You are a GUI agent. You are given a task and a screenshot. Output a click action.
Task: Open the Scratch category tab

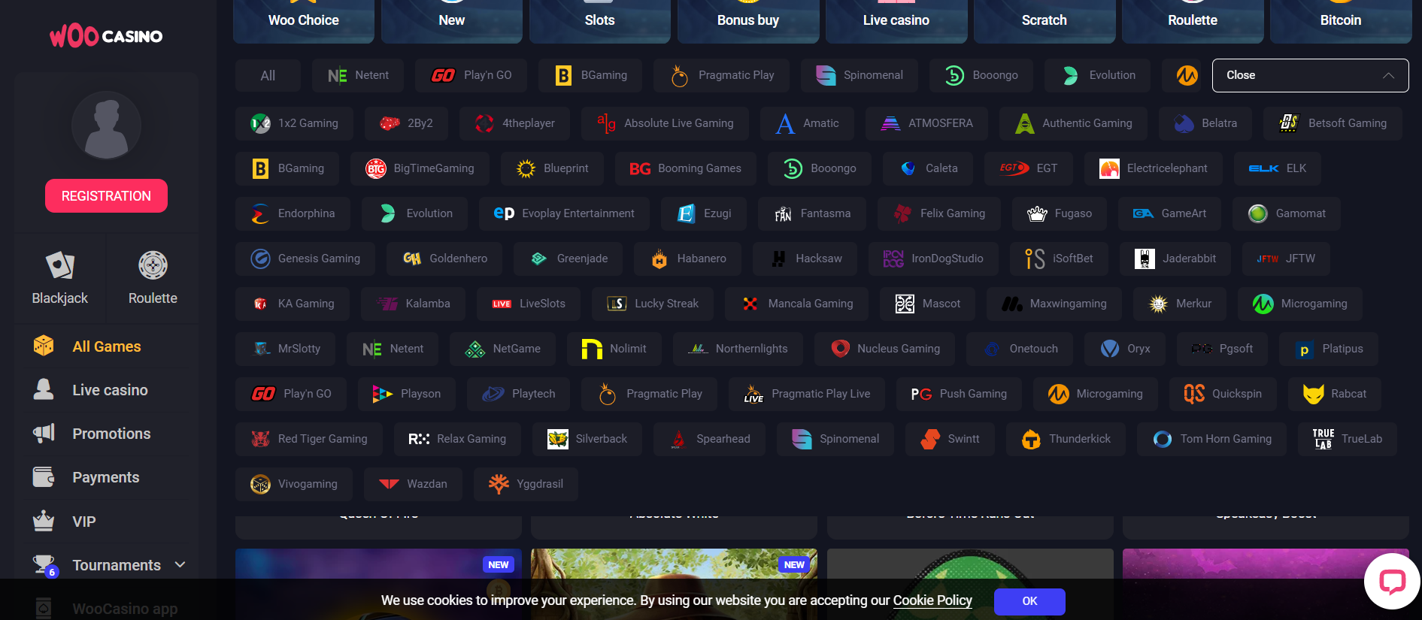click(1045, 20)
